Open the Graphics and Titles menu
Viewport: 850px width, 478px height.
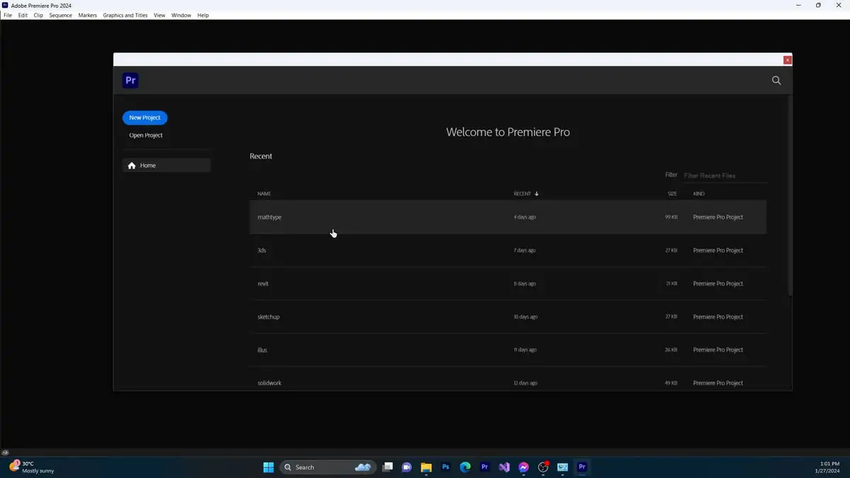point(125,15)
